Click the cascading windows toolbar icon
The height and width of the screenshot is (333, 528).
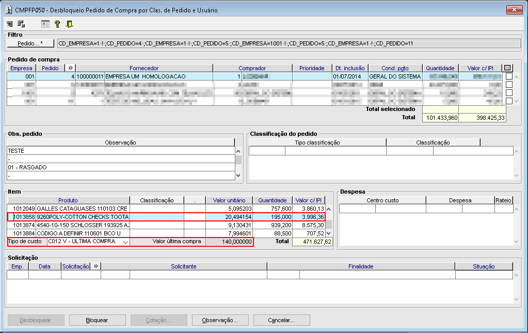click(21, 24)
